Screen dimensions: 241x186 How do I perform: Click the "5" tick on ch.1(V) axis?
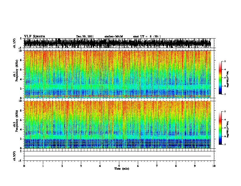[21, 39]
